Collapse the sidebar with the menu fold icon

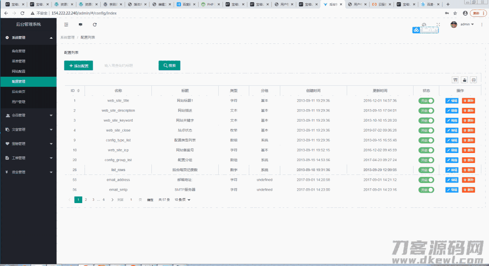(66, 24)
